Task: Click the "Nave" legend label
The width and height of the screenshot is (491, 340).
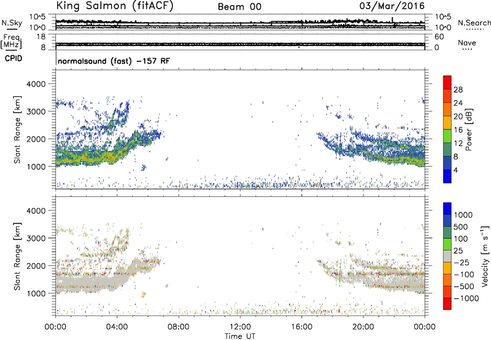Action: pos(467,42)
